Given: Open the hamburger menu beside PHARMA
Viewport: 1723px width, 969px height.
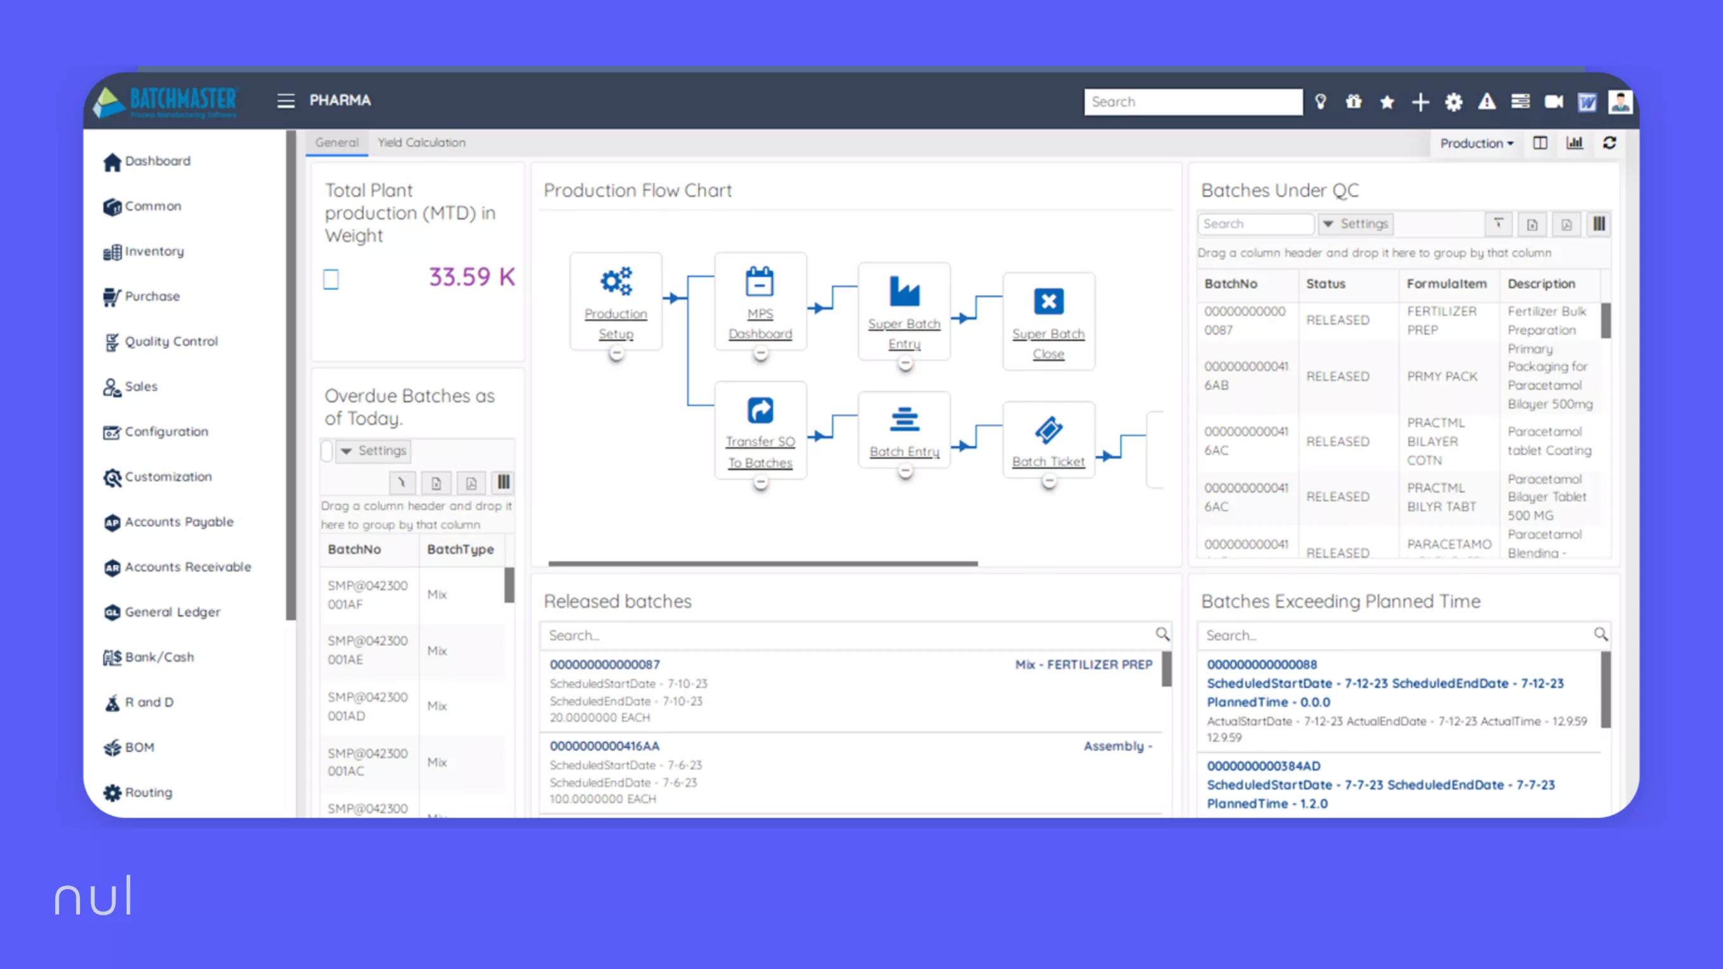Looking at the screenshot, I should (286, 101).
